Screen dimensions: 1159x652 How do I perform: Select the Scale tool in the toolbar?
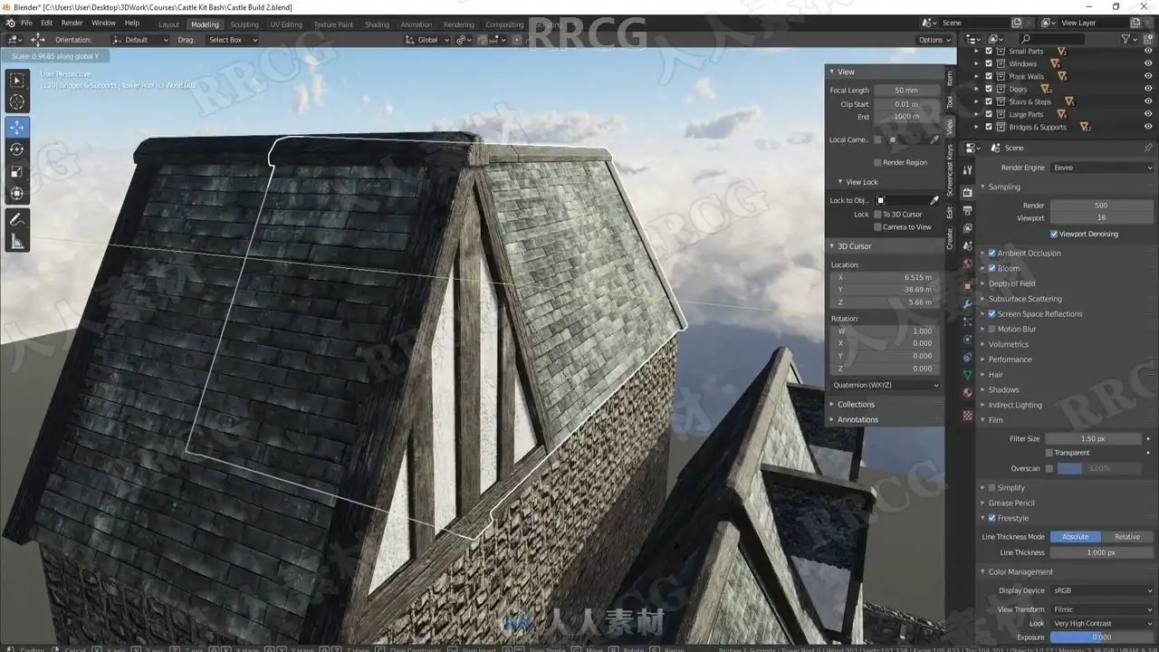point(17,171)
